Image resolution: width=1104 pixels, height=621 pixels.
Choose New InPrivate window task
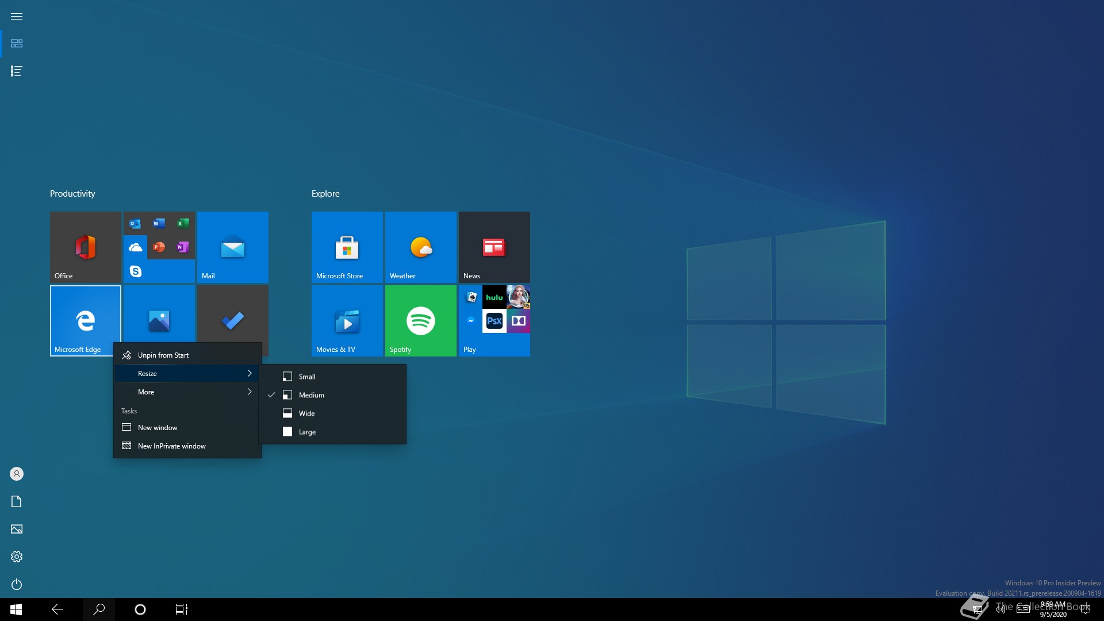point(187,446)
